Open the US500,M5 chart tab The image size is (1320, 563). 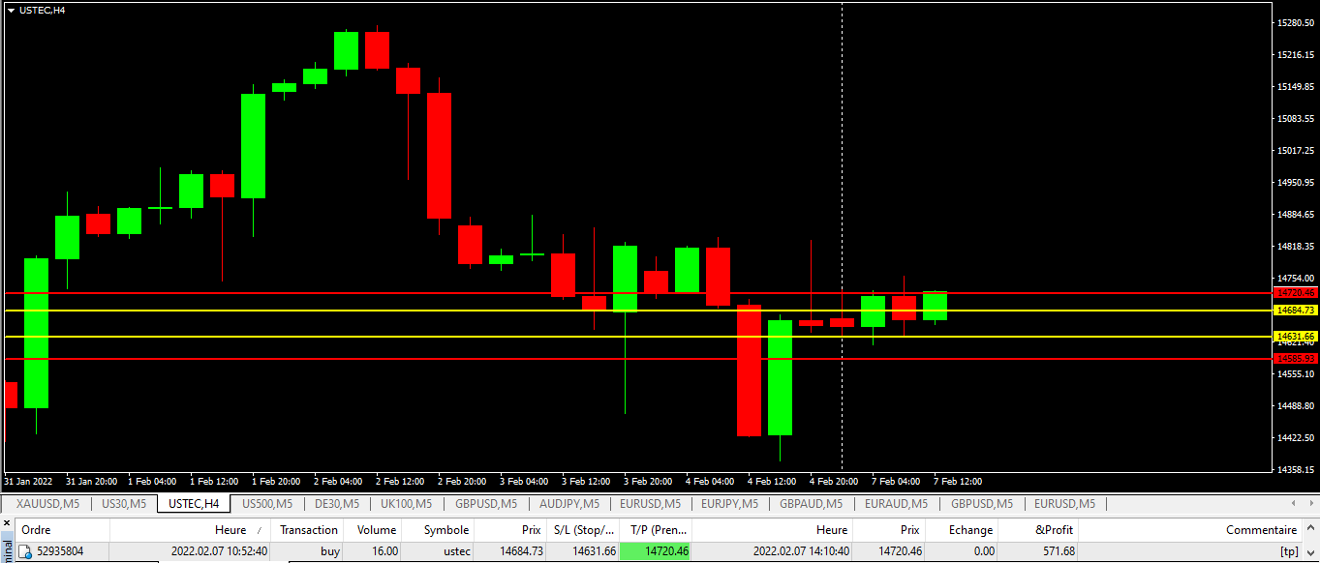coord(267,504)
